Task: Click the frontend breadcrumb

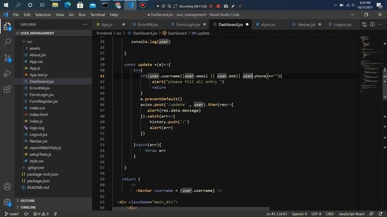Action: click(104, 33)
